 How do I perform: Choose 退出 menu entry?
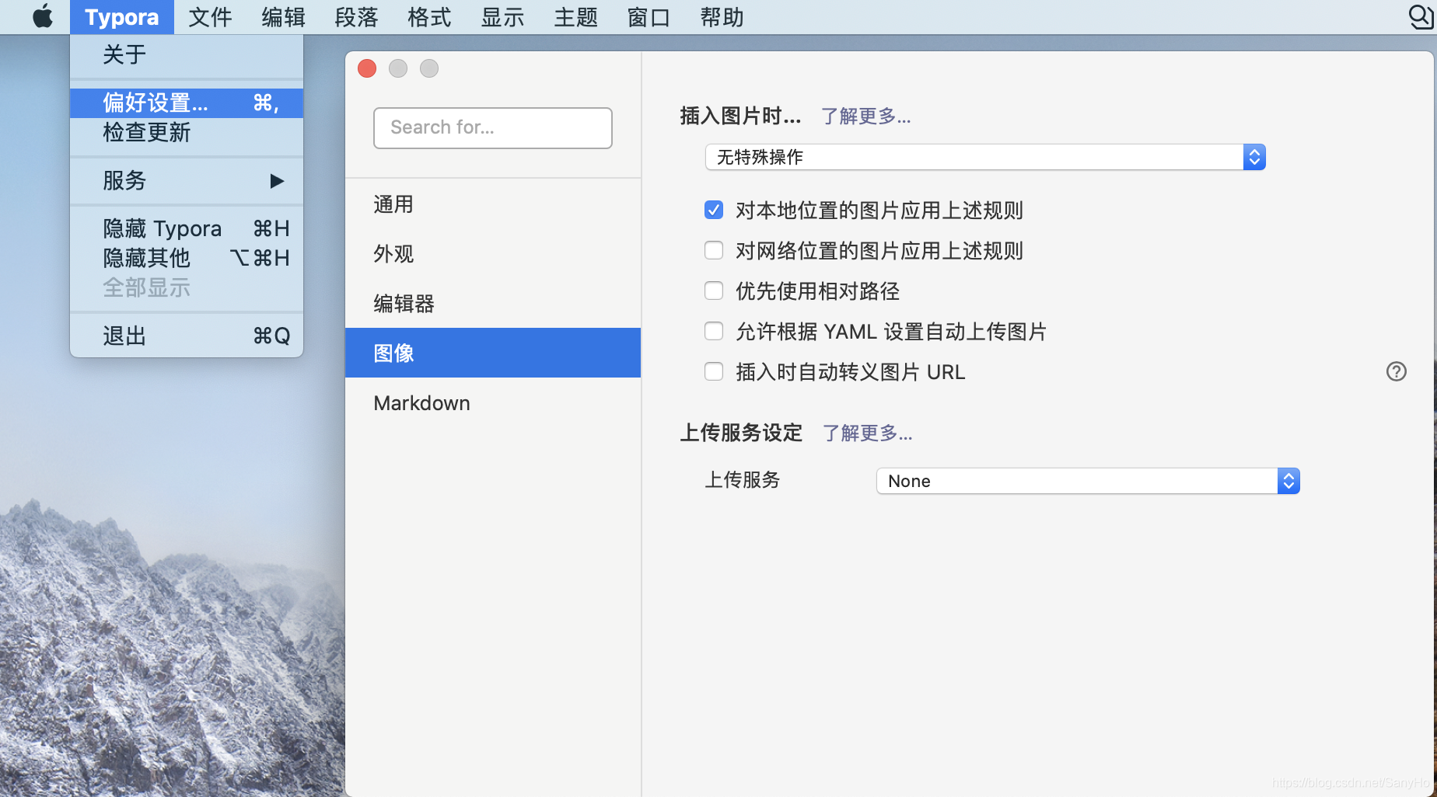tap(187, 336)
